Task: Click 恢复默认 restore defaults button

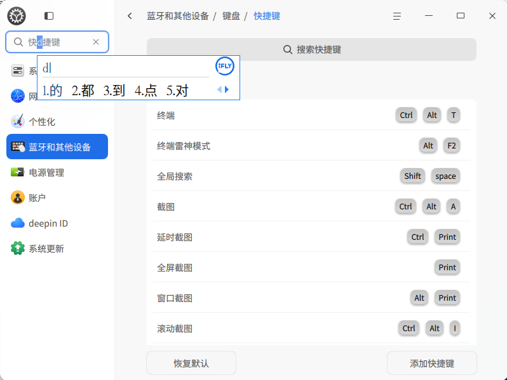Action: click(x=191, y=364)
